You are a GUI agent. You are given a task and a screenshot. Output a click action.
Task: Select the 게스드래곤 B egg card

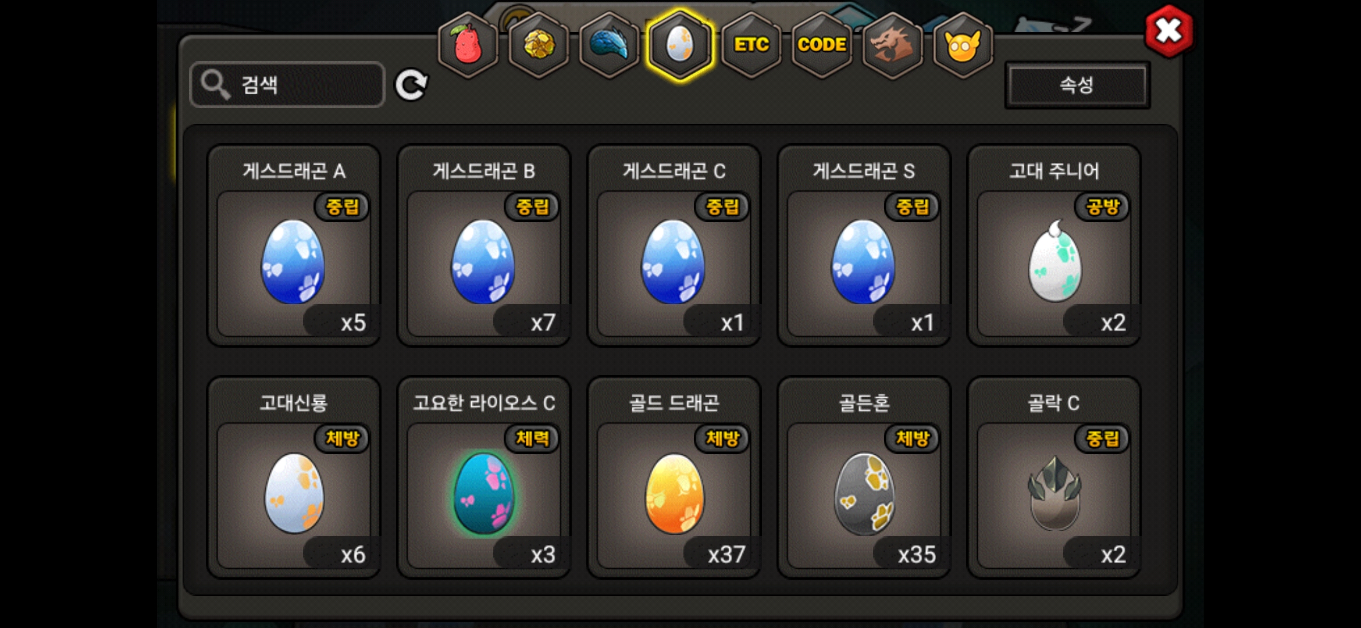(484, 245)
